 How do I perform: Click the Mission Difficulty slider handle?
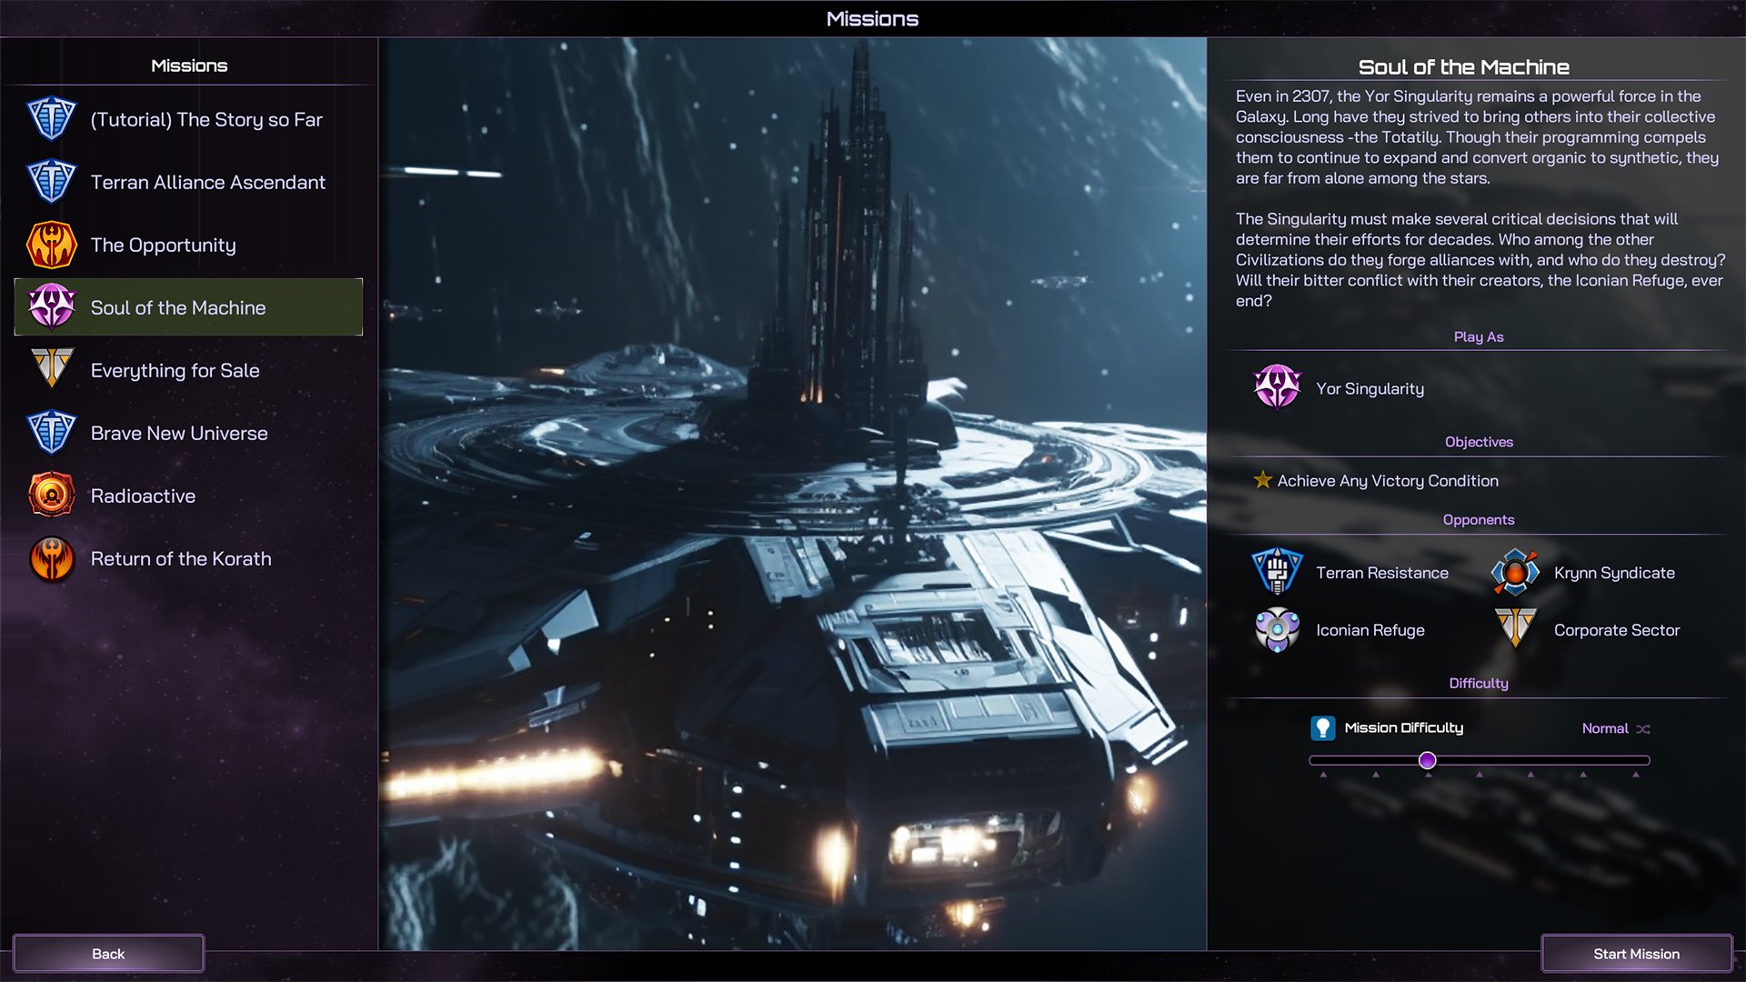tap(1427, 760)
